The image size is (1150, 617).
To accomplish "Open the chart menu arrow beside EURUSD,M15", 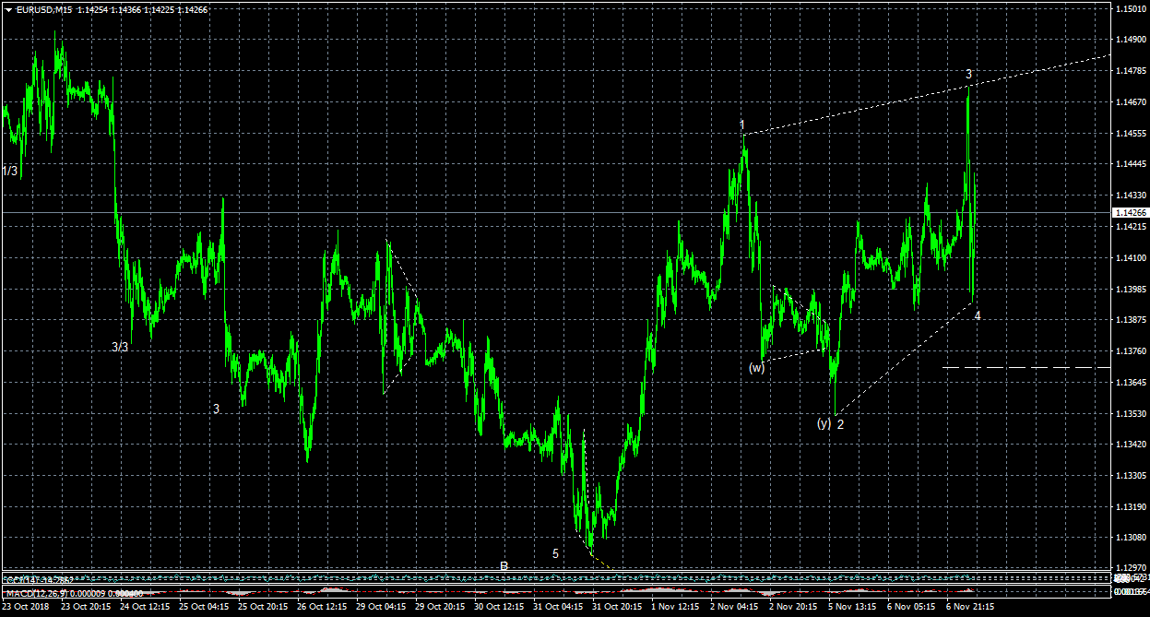I will pyautogui.click(x=8, y=9).
